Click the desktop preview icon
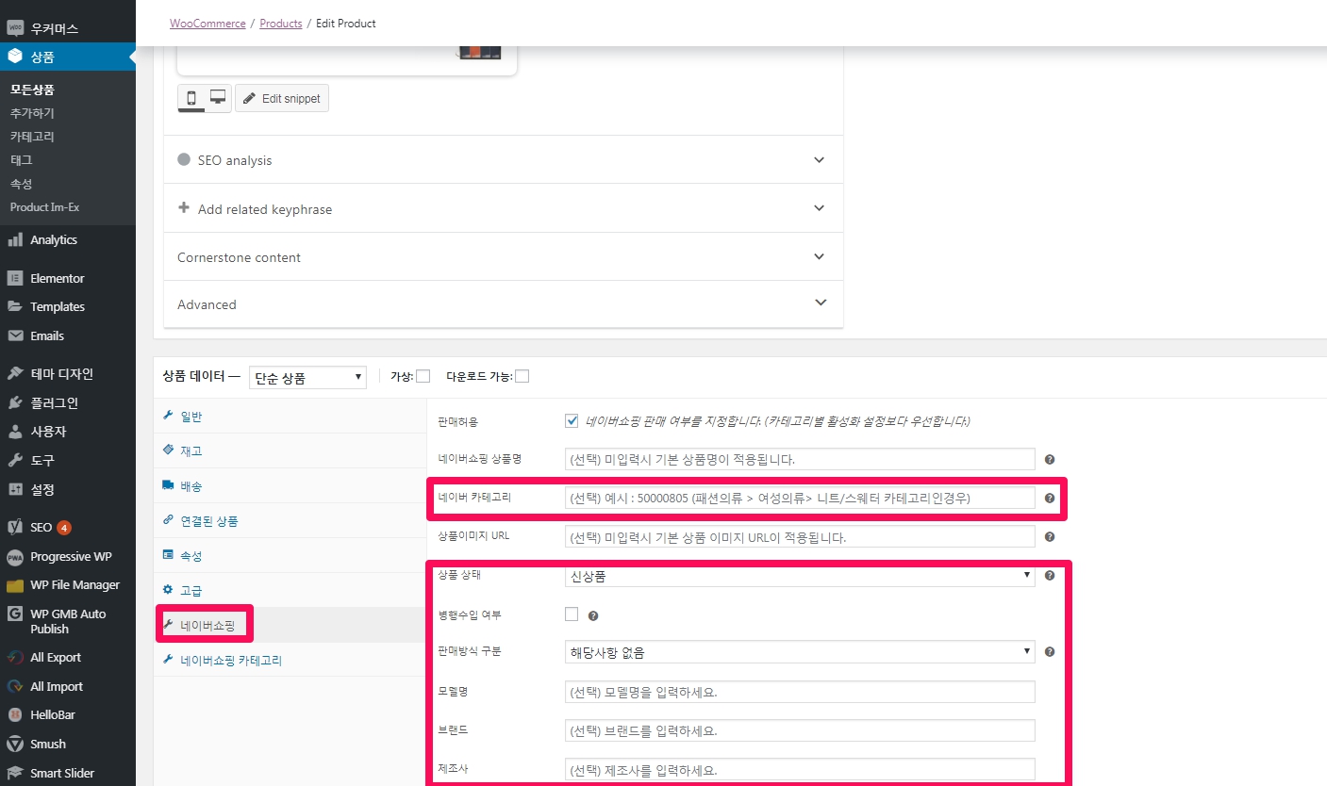The width and height of the screenshot is (1327, 786). (x=218, y=98)
